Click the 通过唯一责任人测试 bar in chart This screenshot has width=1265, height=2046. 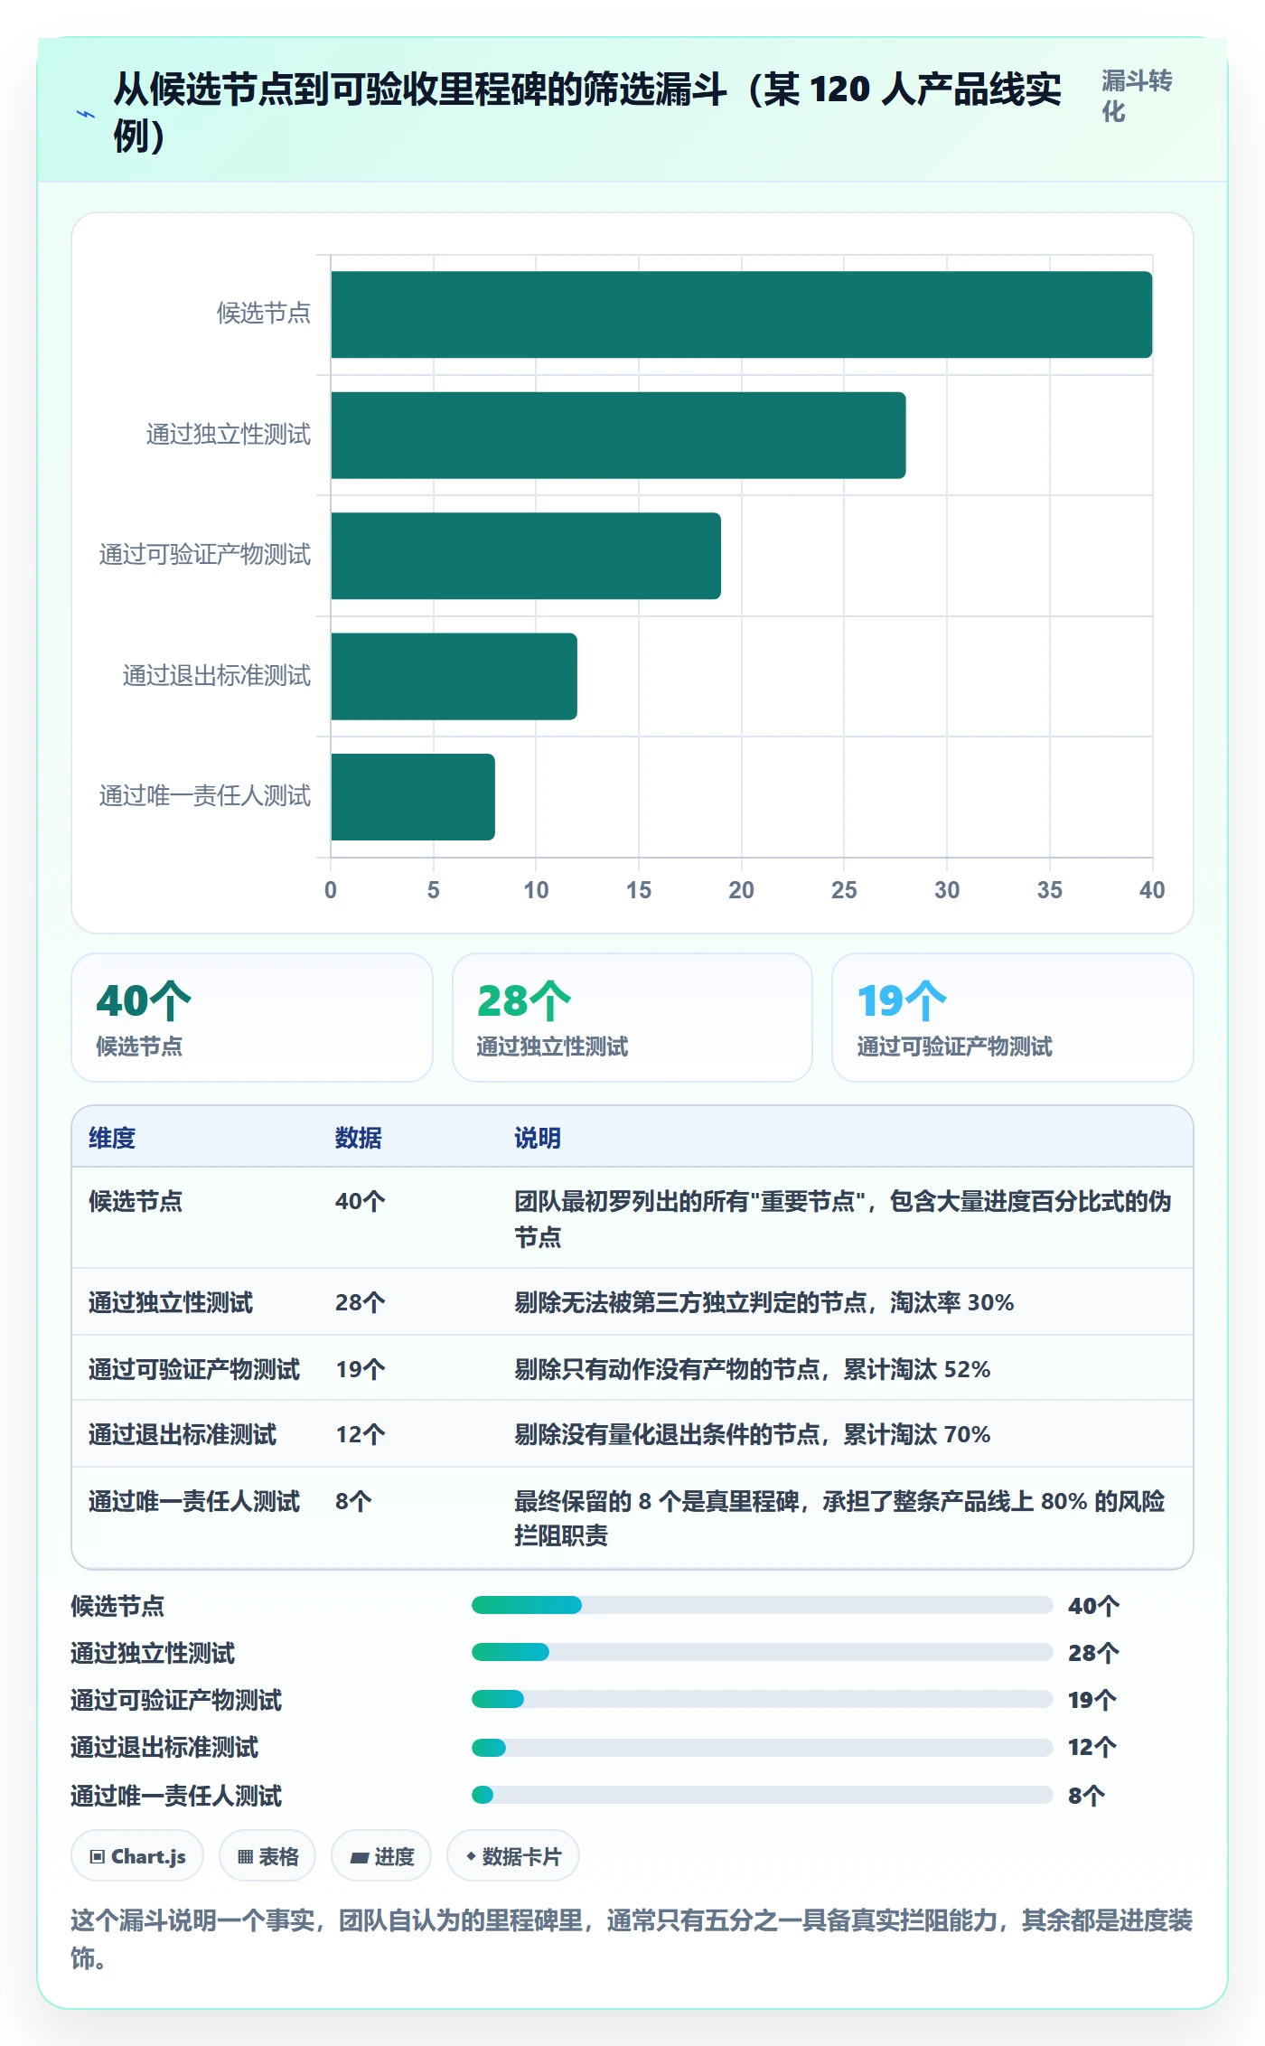[x=413, y=797]
